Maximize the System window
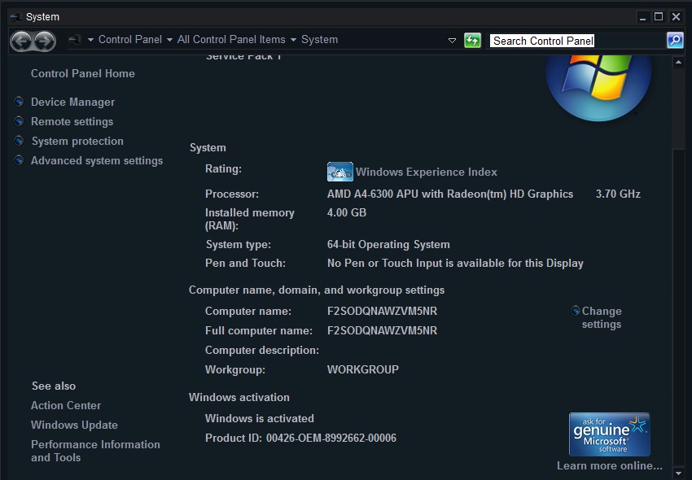This screenshot has width=692, height=480. 659,17
